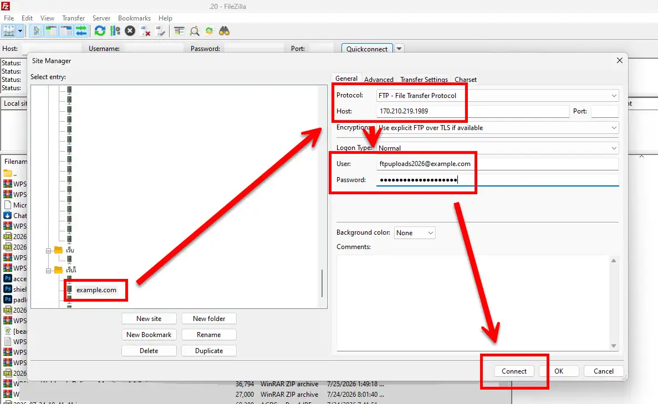Screen dimensions: 658x404
Task: Toggle remote directory tree display icon
Action: pyautogui.click(x=67, y=31)
